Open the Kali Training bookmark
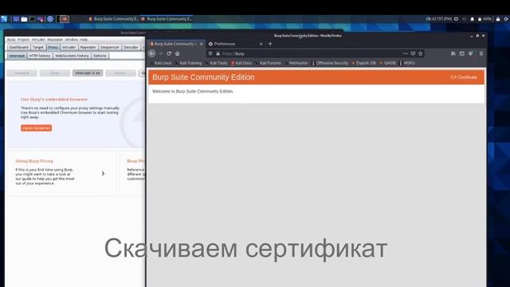510x287 pixels. coord(189,63)
